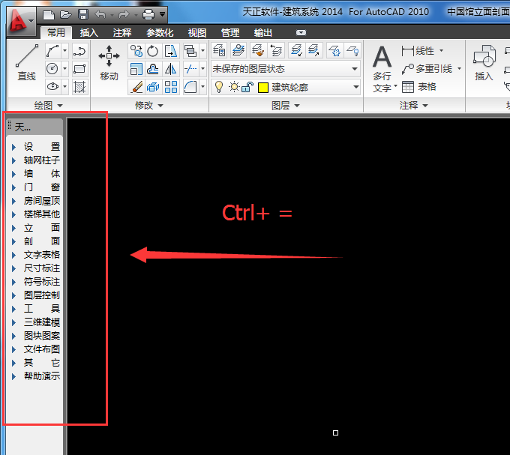Open the trim/extend dropdown arrow

202,68
